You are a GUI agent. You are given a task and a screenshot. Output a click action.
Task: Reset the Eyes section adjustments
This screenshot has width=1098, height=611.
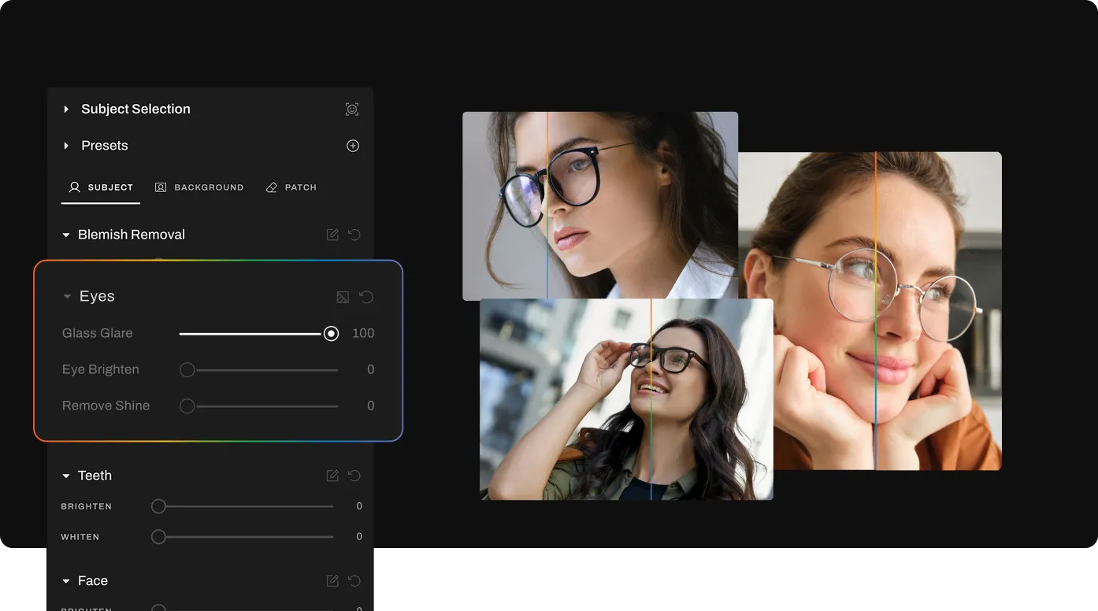pos(366,297)
